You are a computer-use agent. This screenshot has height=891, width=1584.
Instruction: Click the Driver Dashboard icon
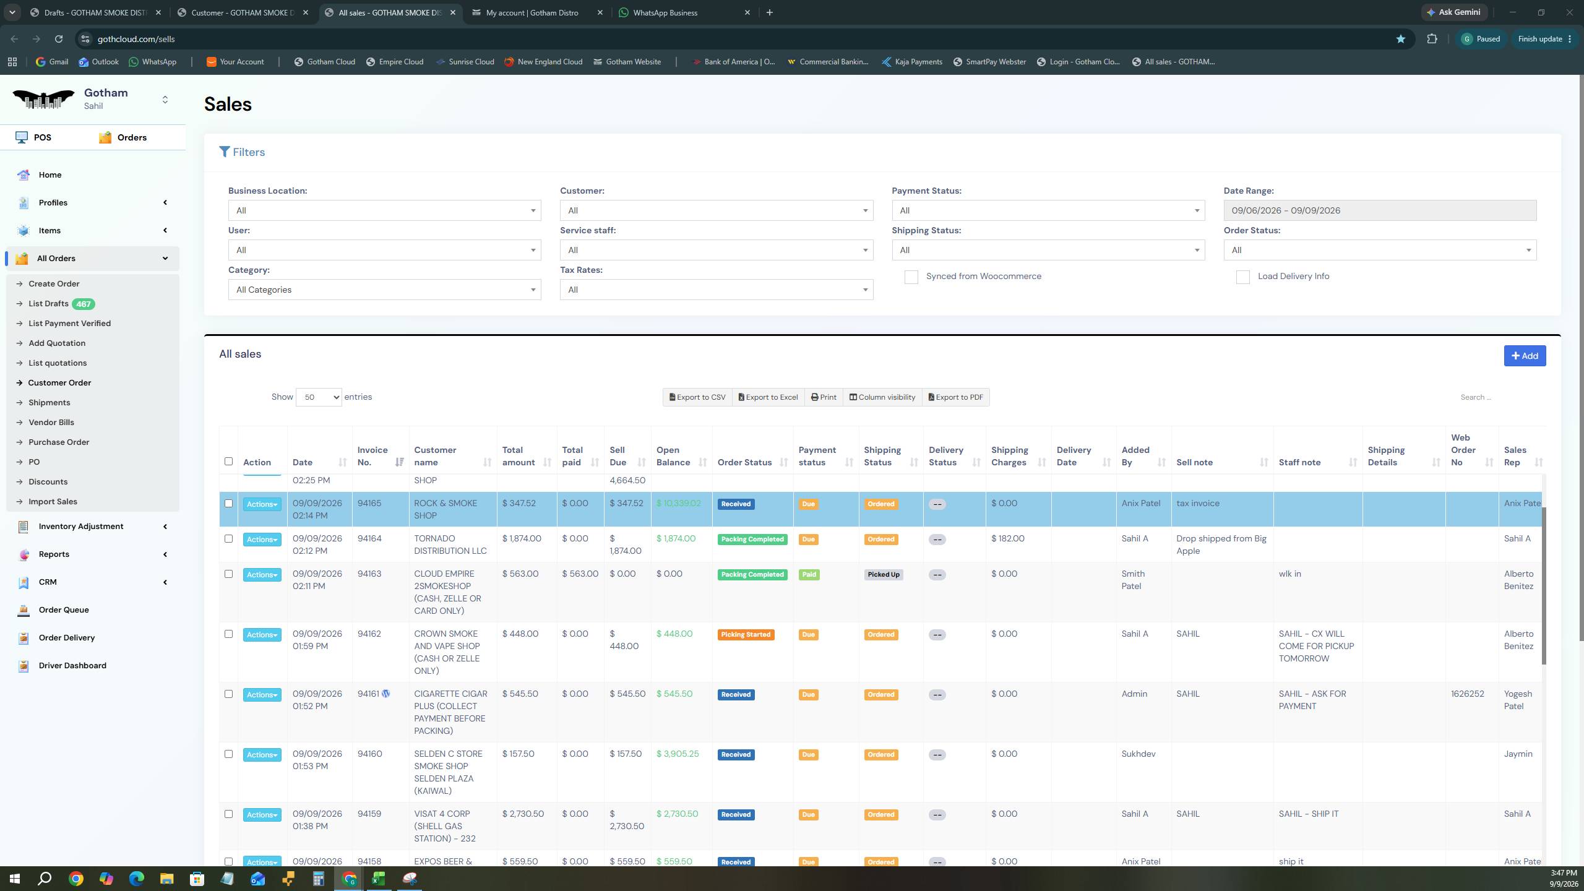point(24,666)
